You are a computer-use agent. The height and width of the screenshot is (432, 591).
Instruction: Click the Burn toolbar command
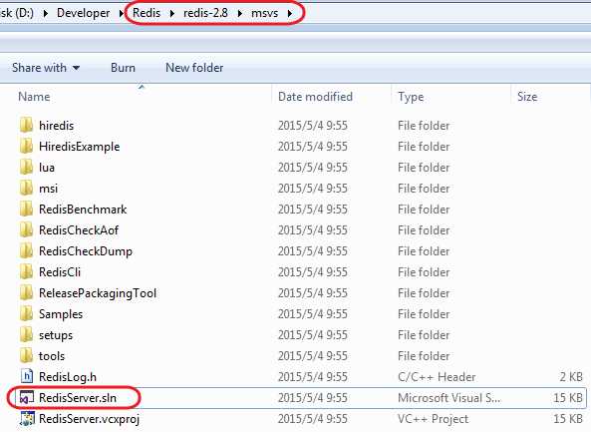(x=123, y=68)
